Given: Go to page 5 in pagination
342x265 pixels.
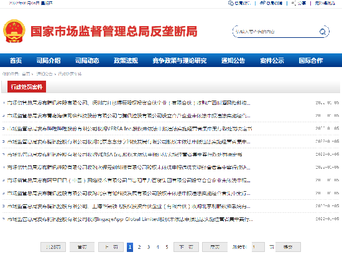Looking at the screenshot, I should tap(167, 247).
